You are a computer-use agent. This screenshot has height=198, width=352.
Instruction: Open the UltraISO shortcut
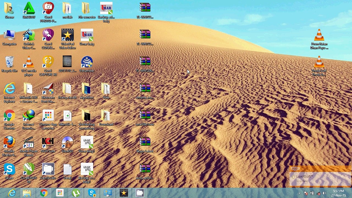coord(67,145)
